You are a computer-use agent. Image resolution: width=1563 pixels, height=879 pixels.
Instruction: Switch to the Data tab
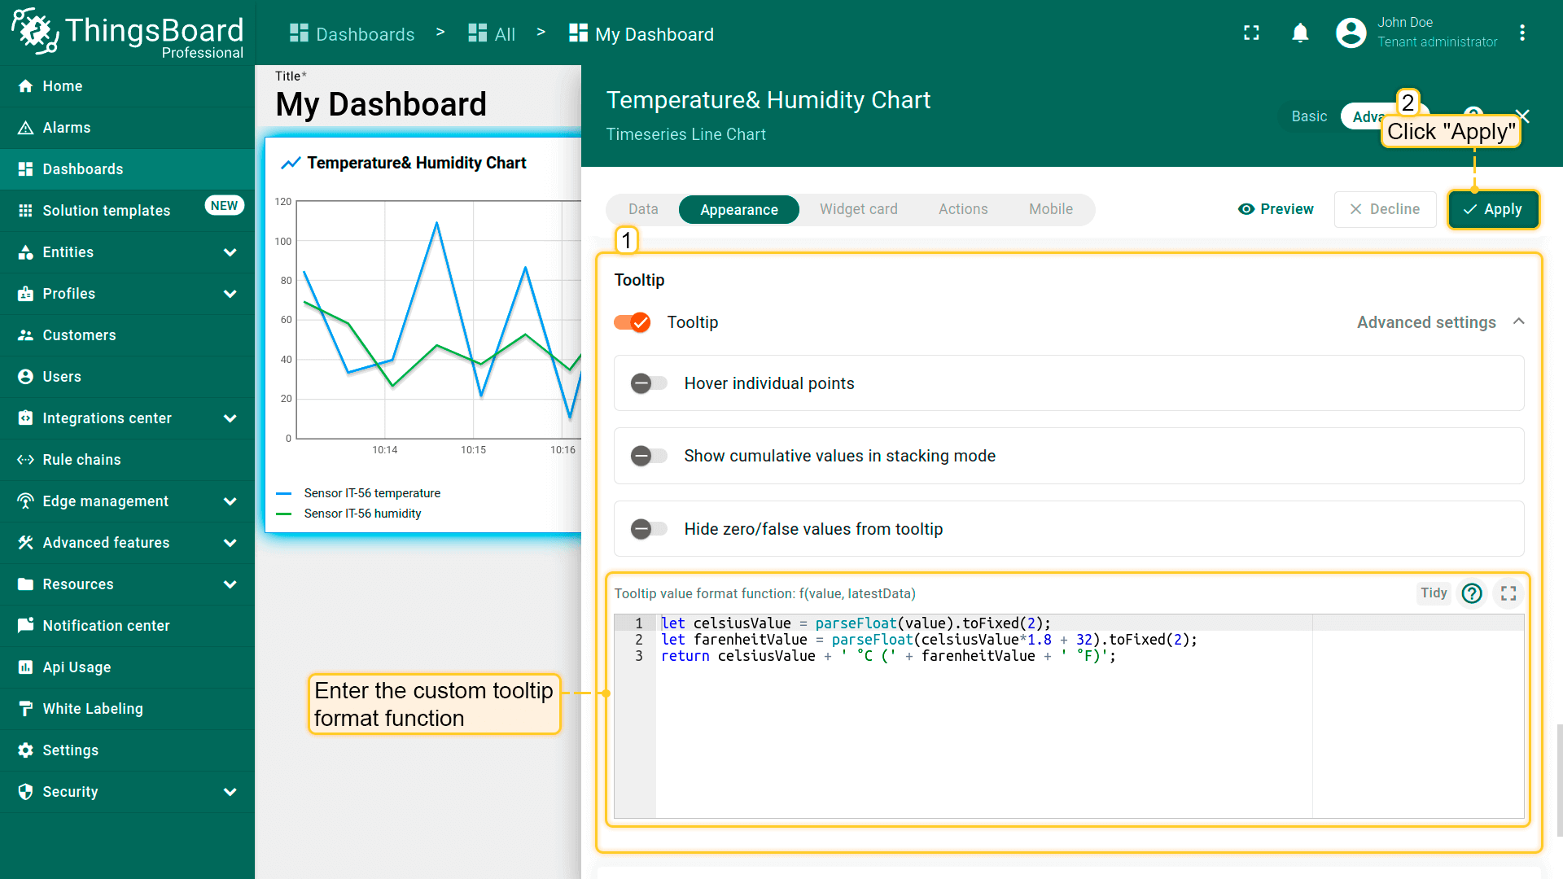(642, 209)
